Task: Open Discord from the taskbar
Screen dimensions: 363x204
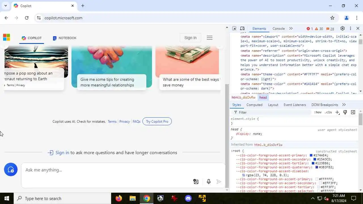Action: point(188,198)
